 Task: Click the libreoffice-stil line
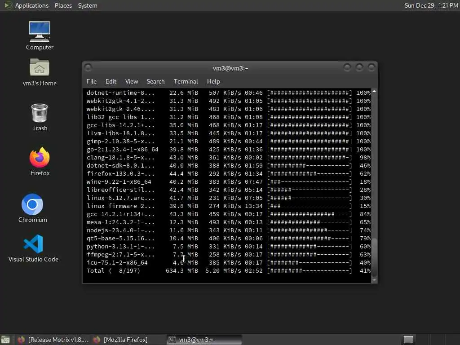pyautogui.click(x=229, y=190)
